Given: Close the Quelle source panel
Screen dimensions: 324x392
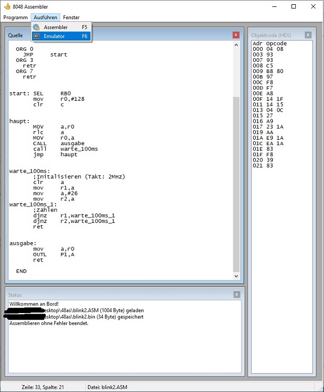Looking at the screenshot, I should pos(236,35).
